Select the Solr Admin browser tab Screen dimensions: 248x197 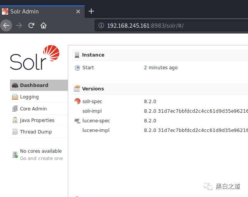pos(42,12)
